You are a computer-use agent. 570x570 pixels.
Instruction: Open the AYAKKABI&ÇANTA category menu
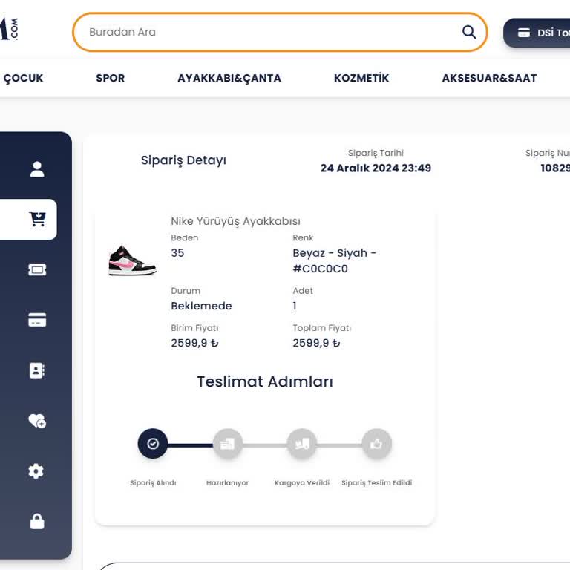pyautogui.click(x=229, y=78)
